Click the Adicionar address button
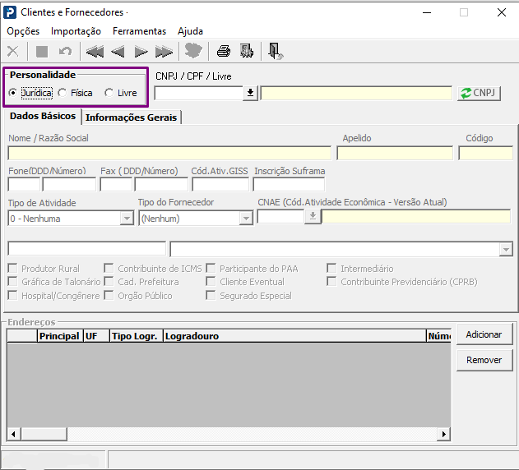This screenshot has width=519, height=470. click(484, 334)
